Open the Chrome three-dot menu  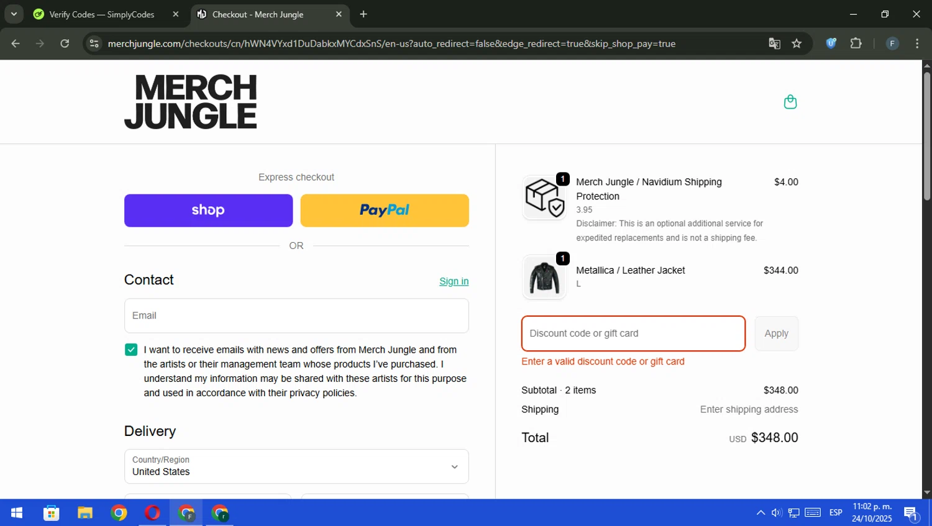pyautogui.click(x=917, y=43)
